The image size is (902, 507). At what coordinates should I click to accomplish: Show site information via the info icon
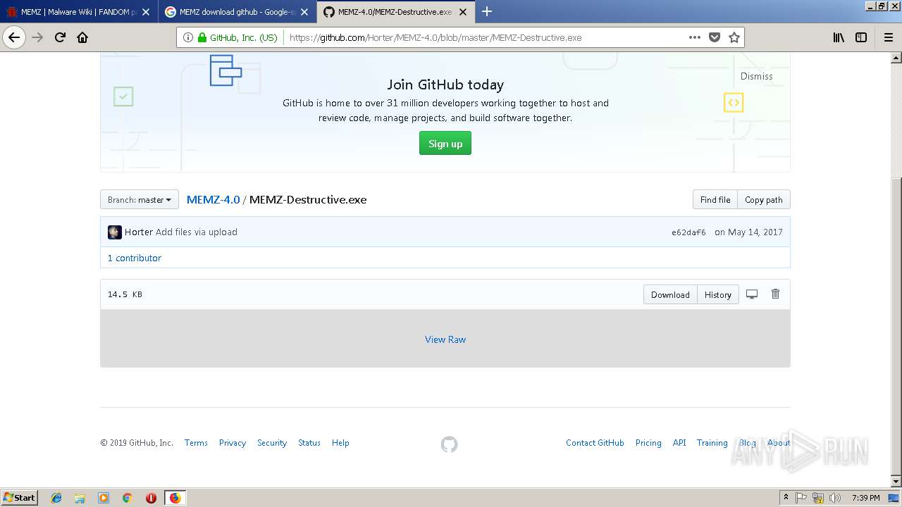[x=188, y=37]
